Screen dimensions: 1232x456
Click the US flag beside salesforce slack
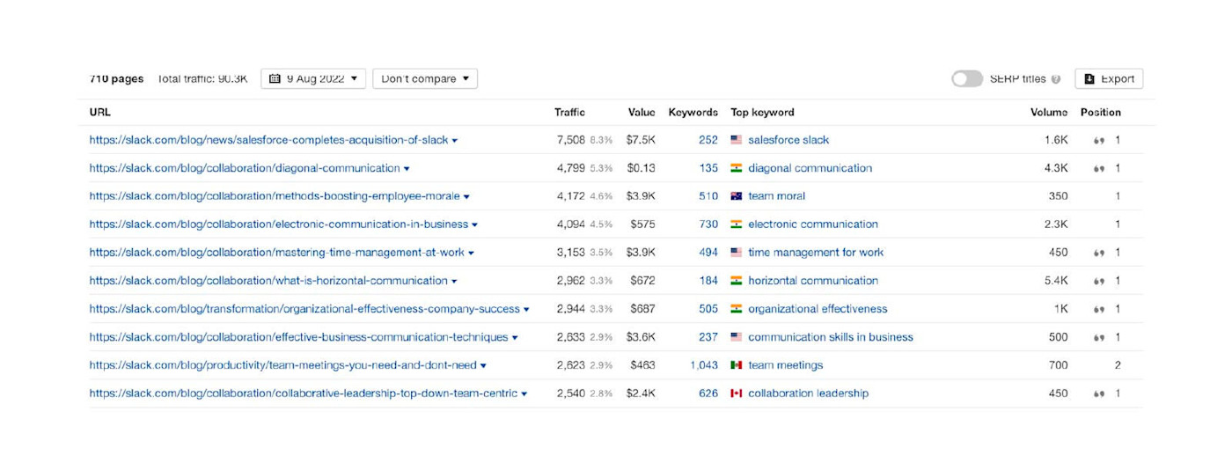pyautogui.click(x=737, y=140)
